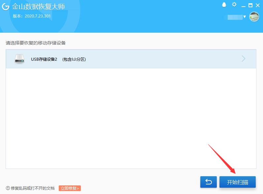263x194 pixels.
Task: Expand the USB device chevron arrow
Action: pos(244,59)
